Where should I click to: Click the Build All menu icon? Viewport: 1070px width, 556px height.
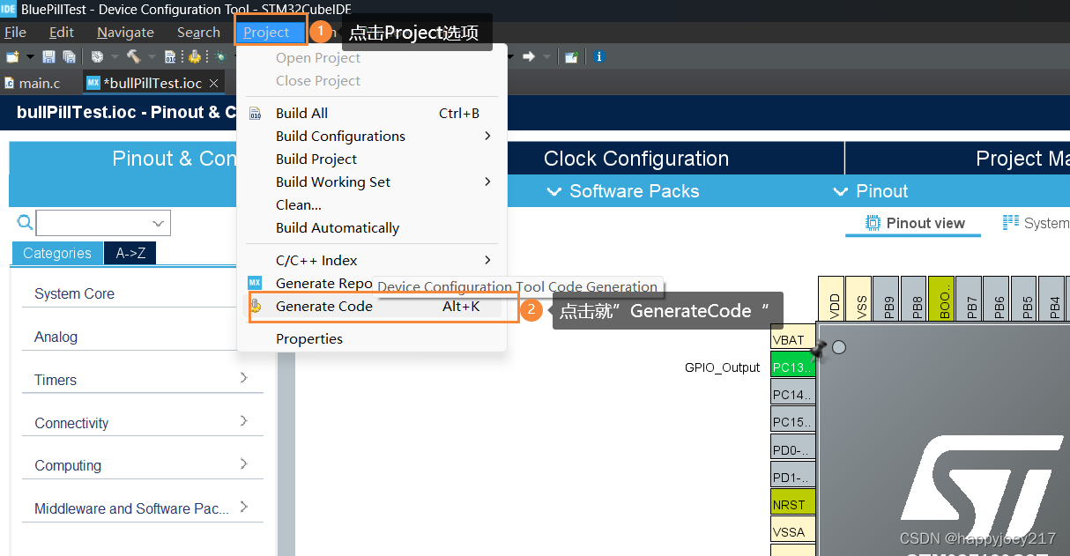[x=256, y=114]
